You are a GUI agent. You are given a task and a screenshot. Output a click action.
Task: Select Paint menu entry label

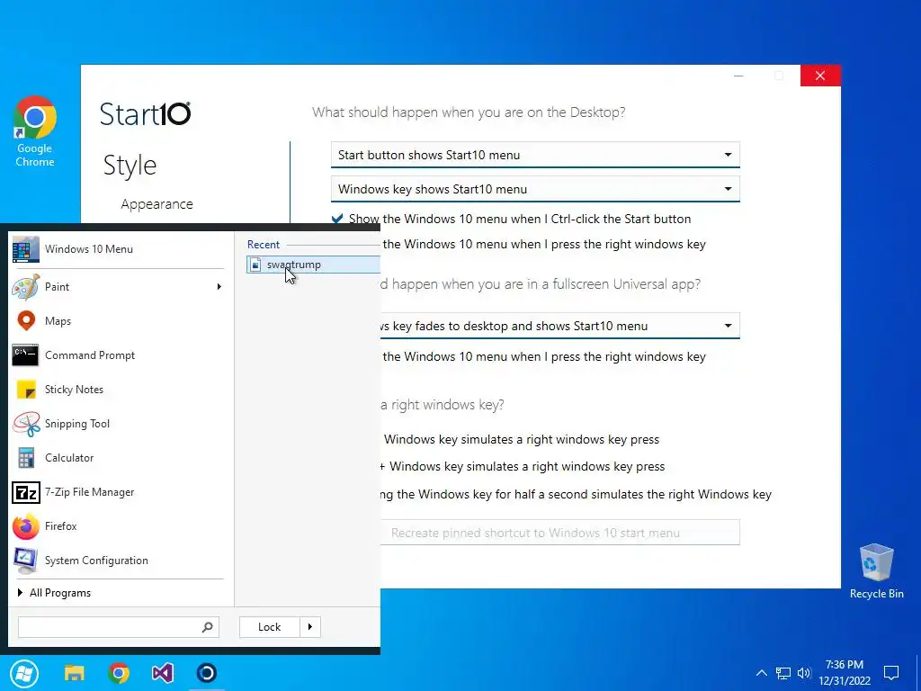pos(57,287)
